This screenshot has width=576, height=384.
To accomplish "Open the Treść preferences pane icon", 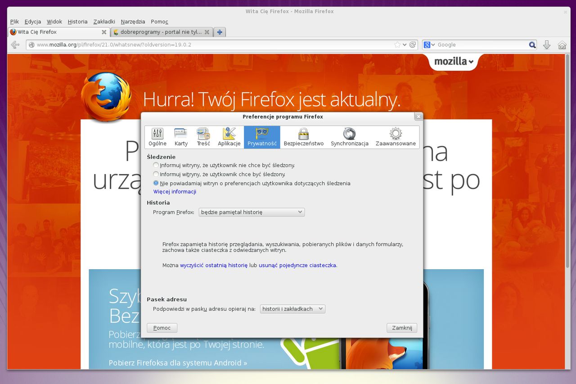I will [x=203, y=134].
